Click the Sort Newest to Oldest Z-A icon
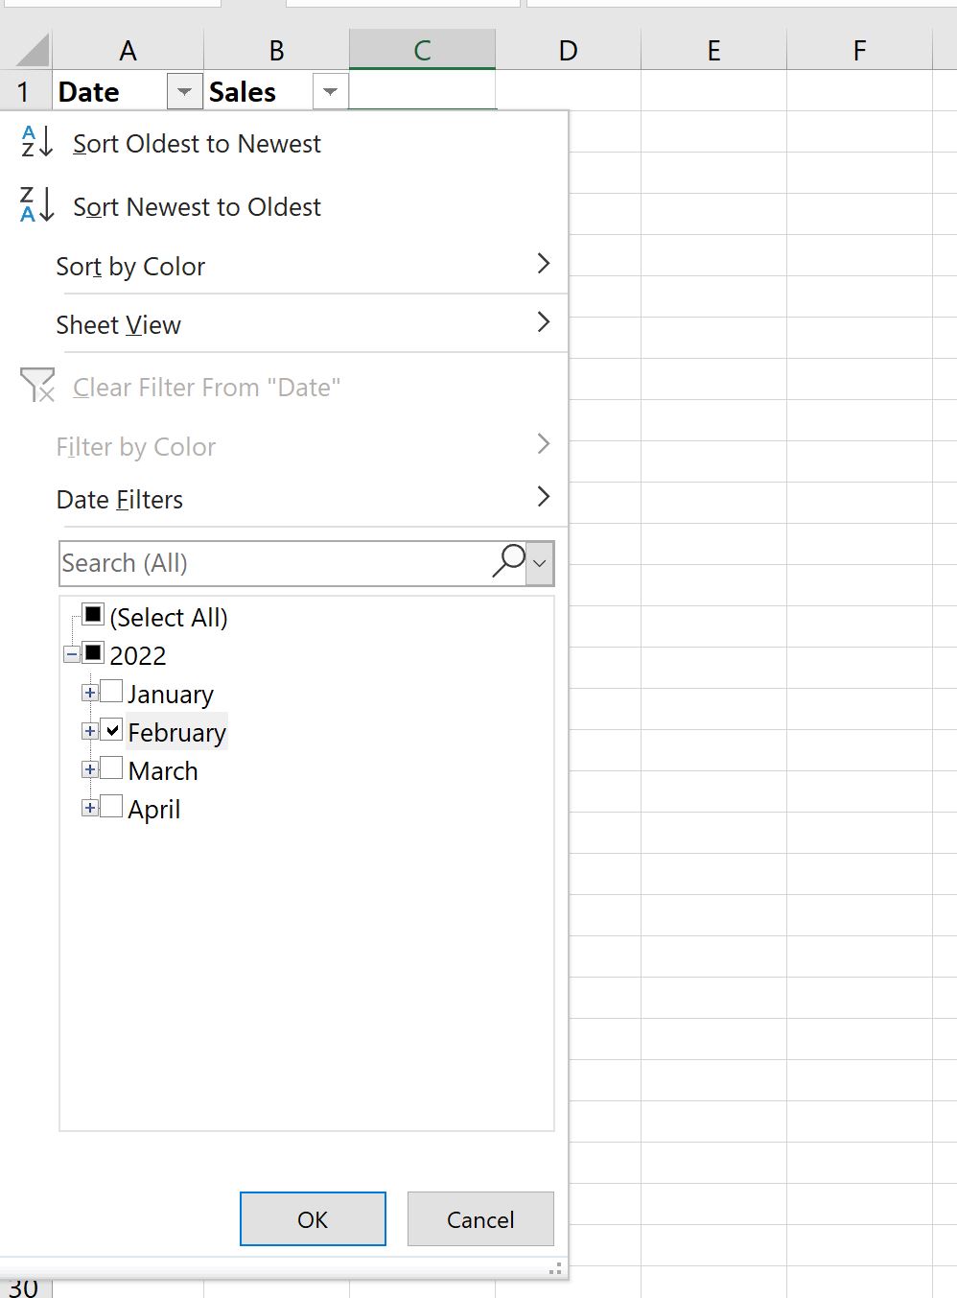The height and width of the screenshot is (1298, 957). click(x=36, y=205)
